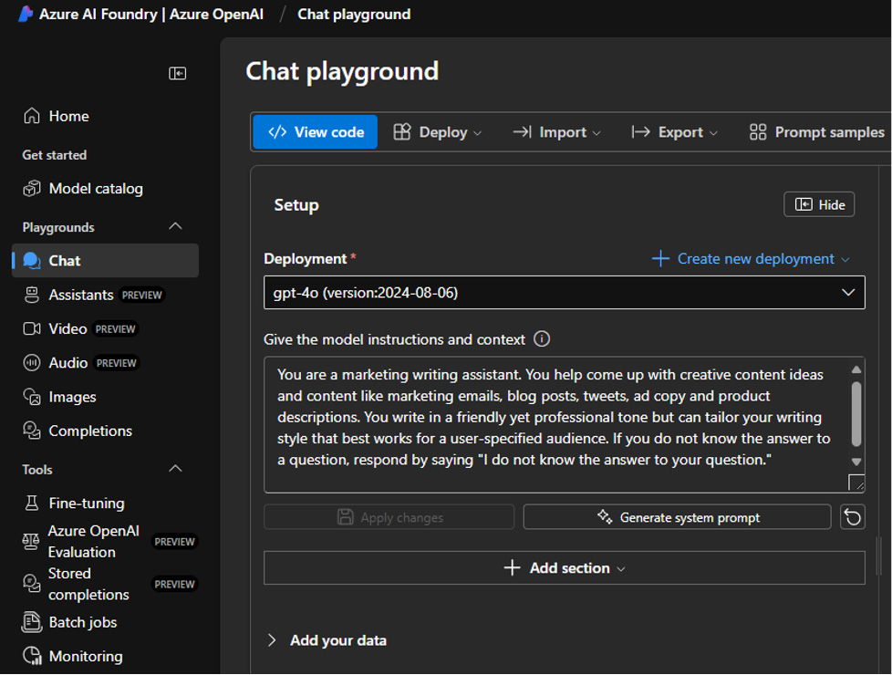Screen dimensions: 892x675
Task: Click the sparkle icon in Generate system prompt
Action: tap(605, 517)
